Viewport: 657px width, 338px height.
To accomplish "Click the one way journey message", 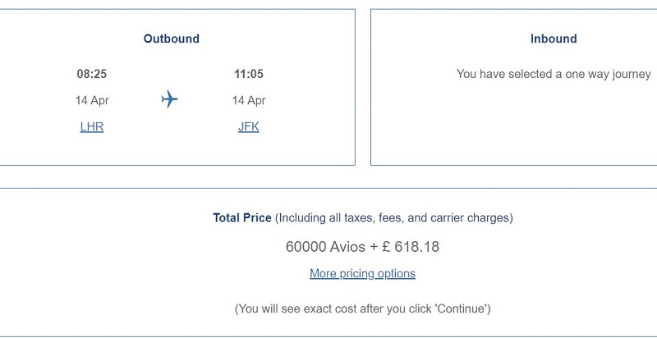I will click(x=554, y=74).
